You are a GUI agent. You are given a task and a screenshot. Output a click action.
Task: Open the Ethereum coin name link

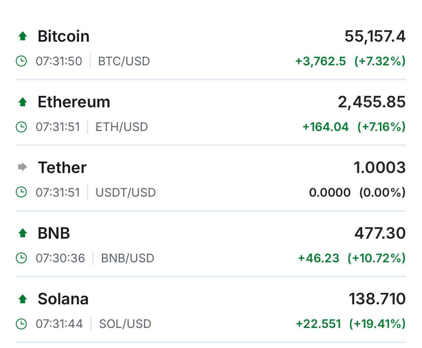coord(74,102)
